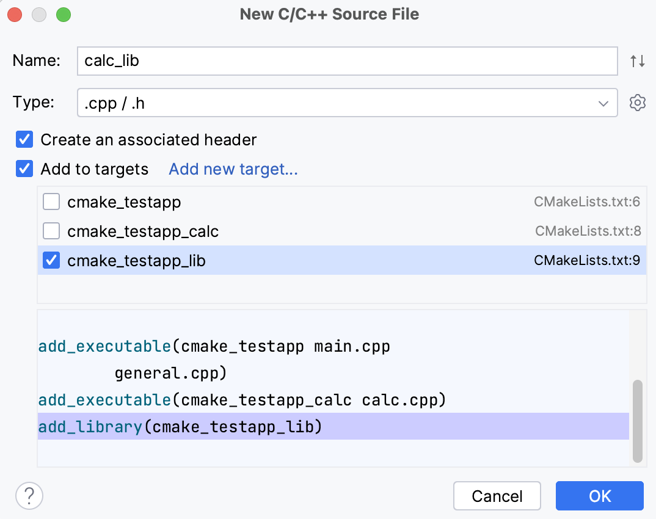
Task: Check the cmake_testapp target box
Action: click(x=51, y=201)
